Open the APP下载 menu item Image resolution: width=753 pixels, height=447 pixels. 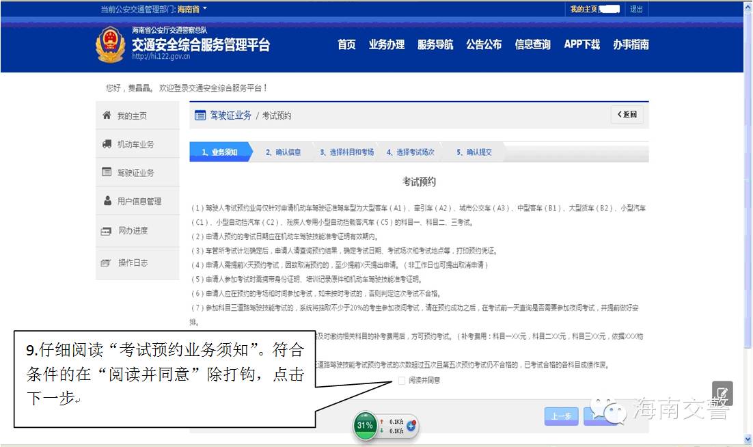(x=581, y=45)
